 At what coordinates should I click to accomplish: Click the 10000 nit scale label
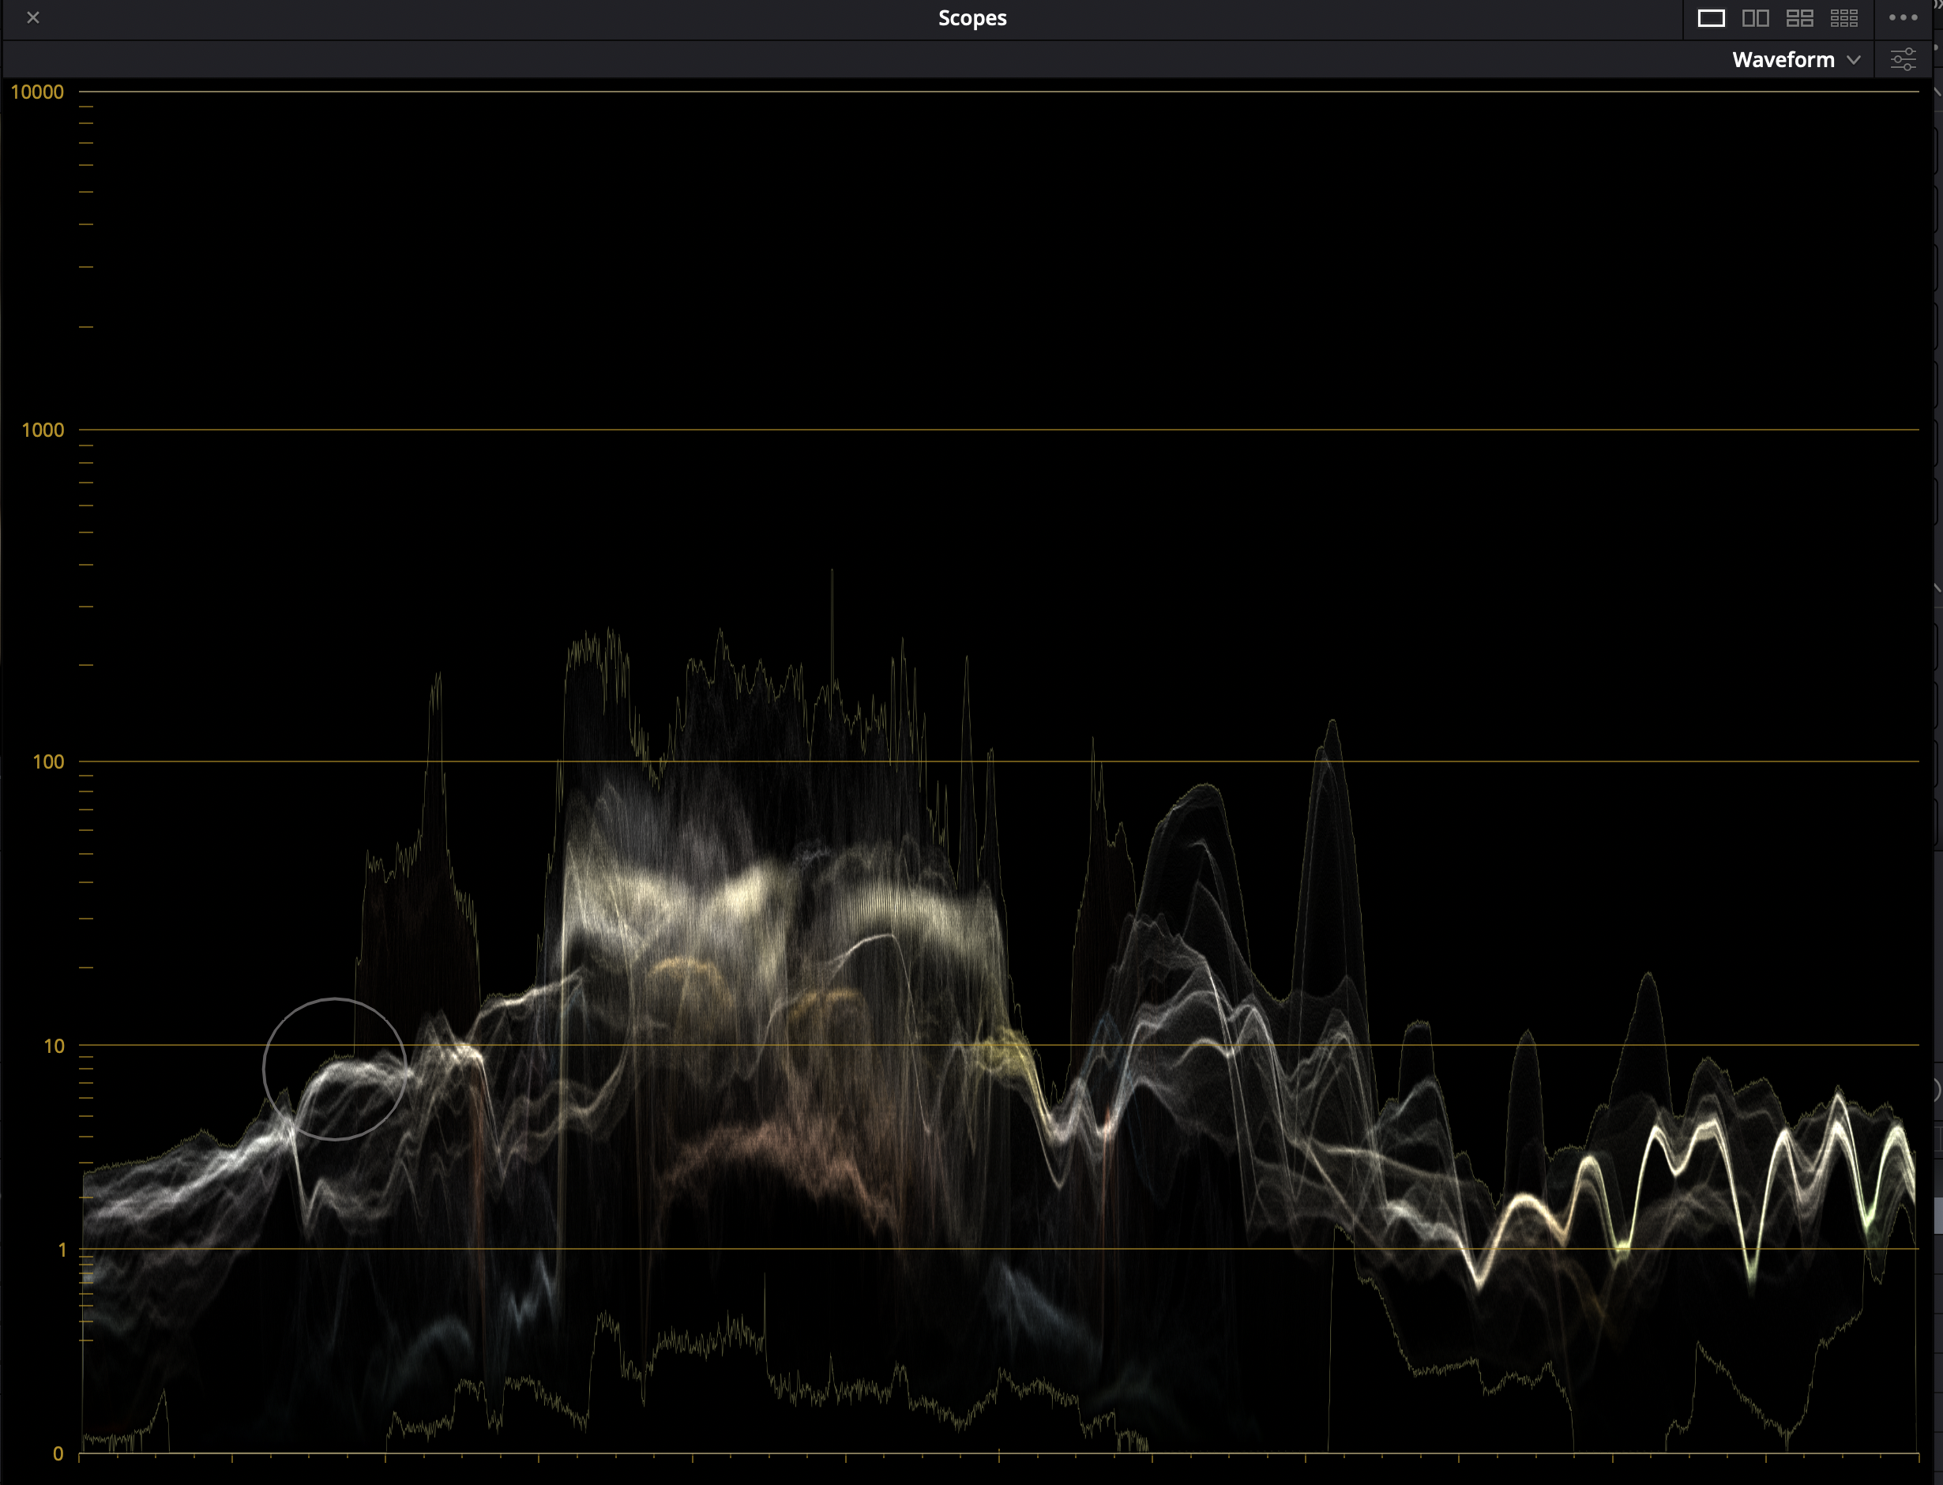(x=37, y=92)
